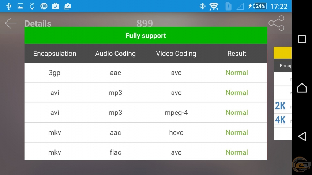The height and width of the screenshot is (175, 312).
Task: Select the mkv hevc row's Normal result
Action: [237, 132]
